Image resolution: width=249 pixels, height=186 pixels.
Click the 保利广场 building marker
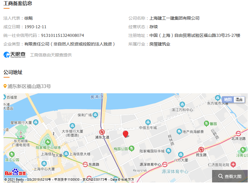click(x=95, y=115)
